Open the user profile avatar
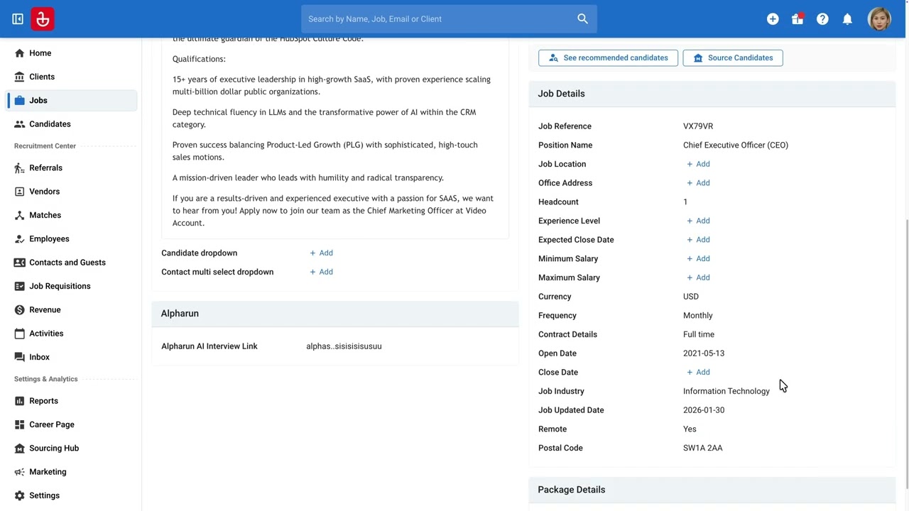Screen dimensions: 909x511 (879, 19)
